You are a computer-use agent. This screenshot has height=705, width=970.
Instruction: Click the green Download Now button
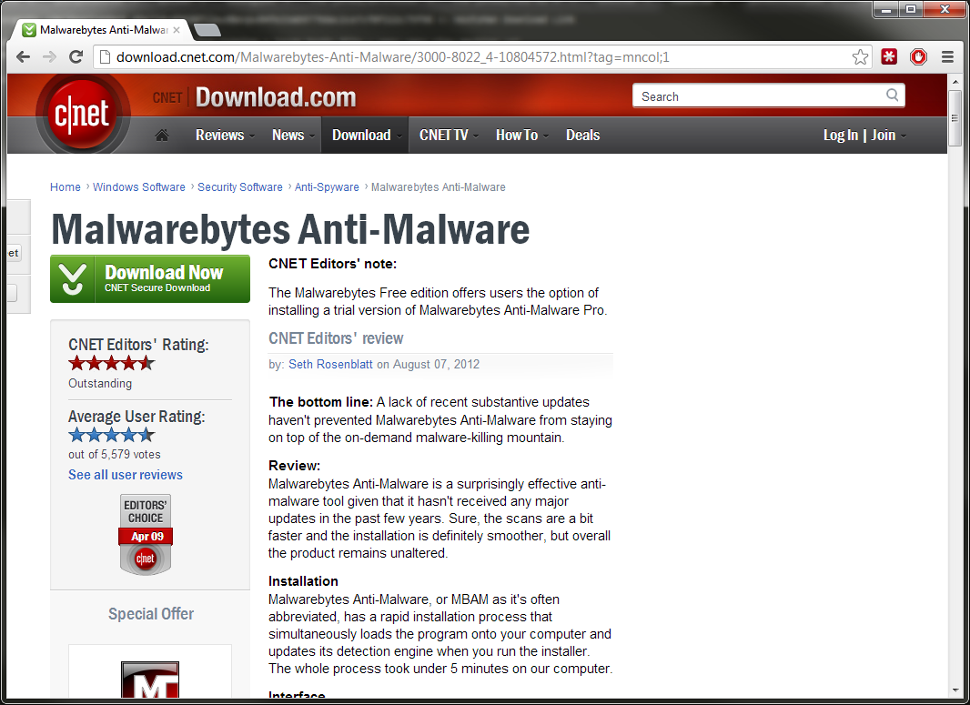pos(150,279)
